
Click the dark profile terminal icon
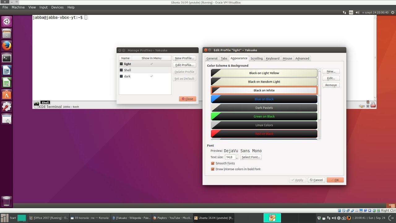click(x=121, y=76)
